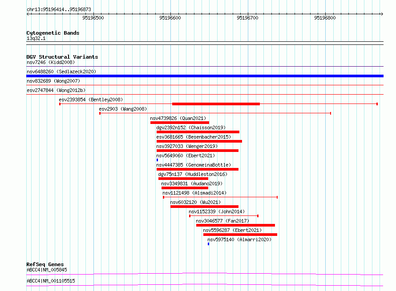
Task: Open nsv5649060 (Ebert2021) label
Action: (186, 155)
